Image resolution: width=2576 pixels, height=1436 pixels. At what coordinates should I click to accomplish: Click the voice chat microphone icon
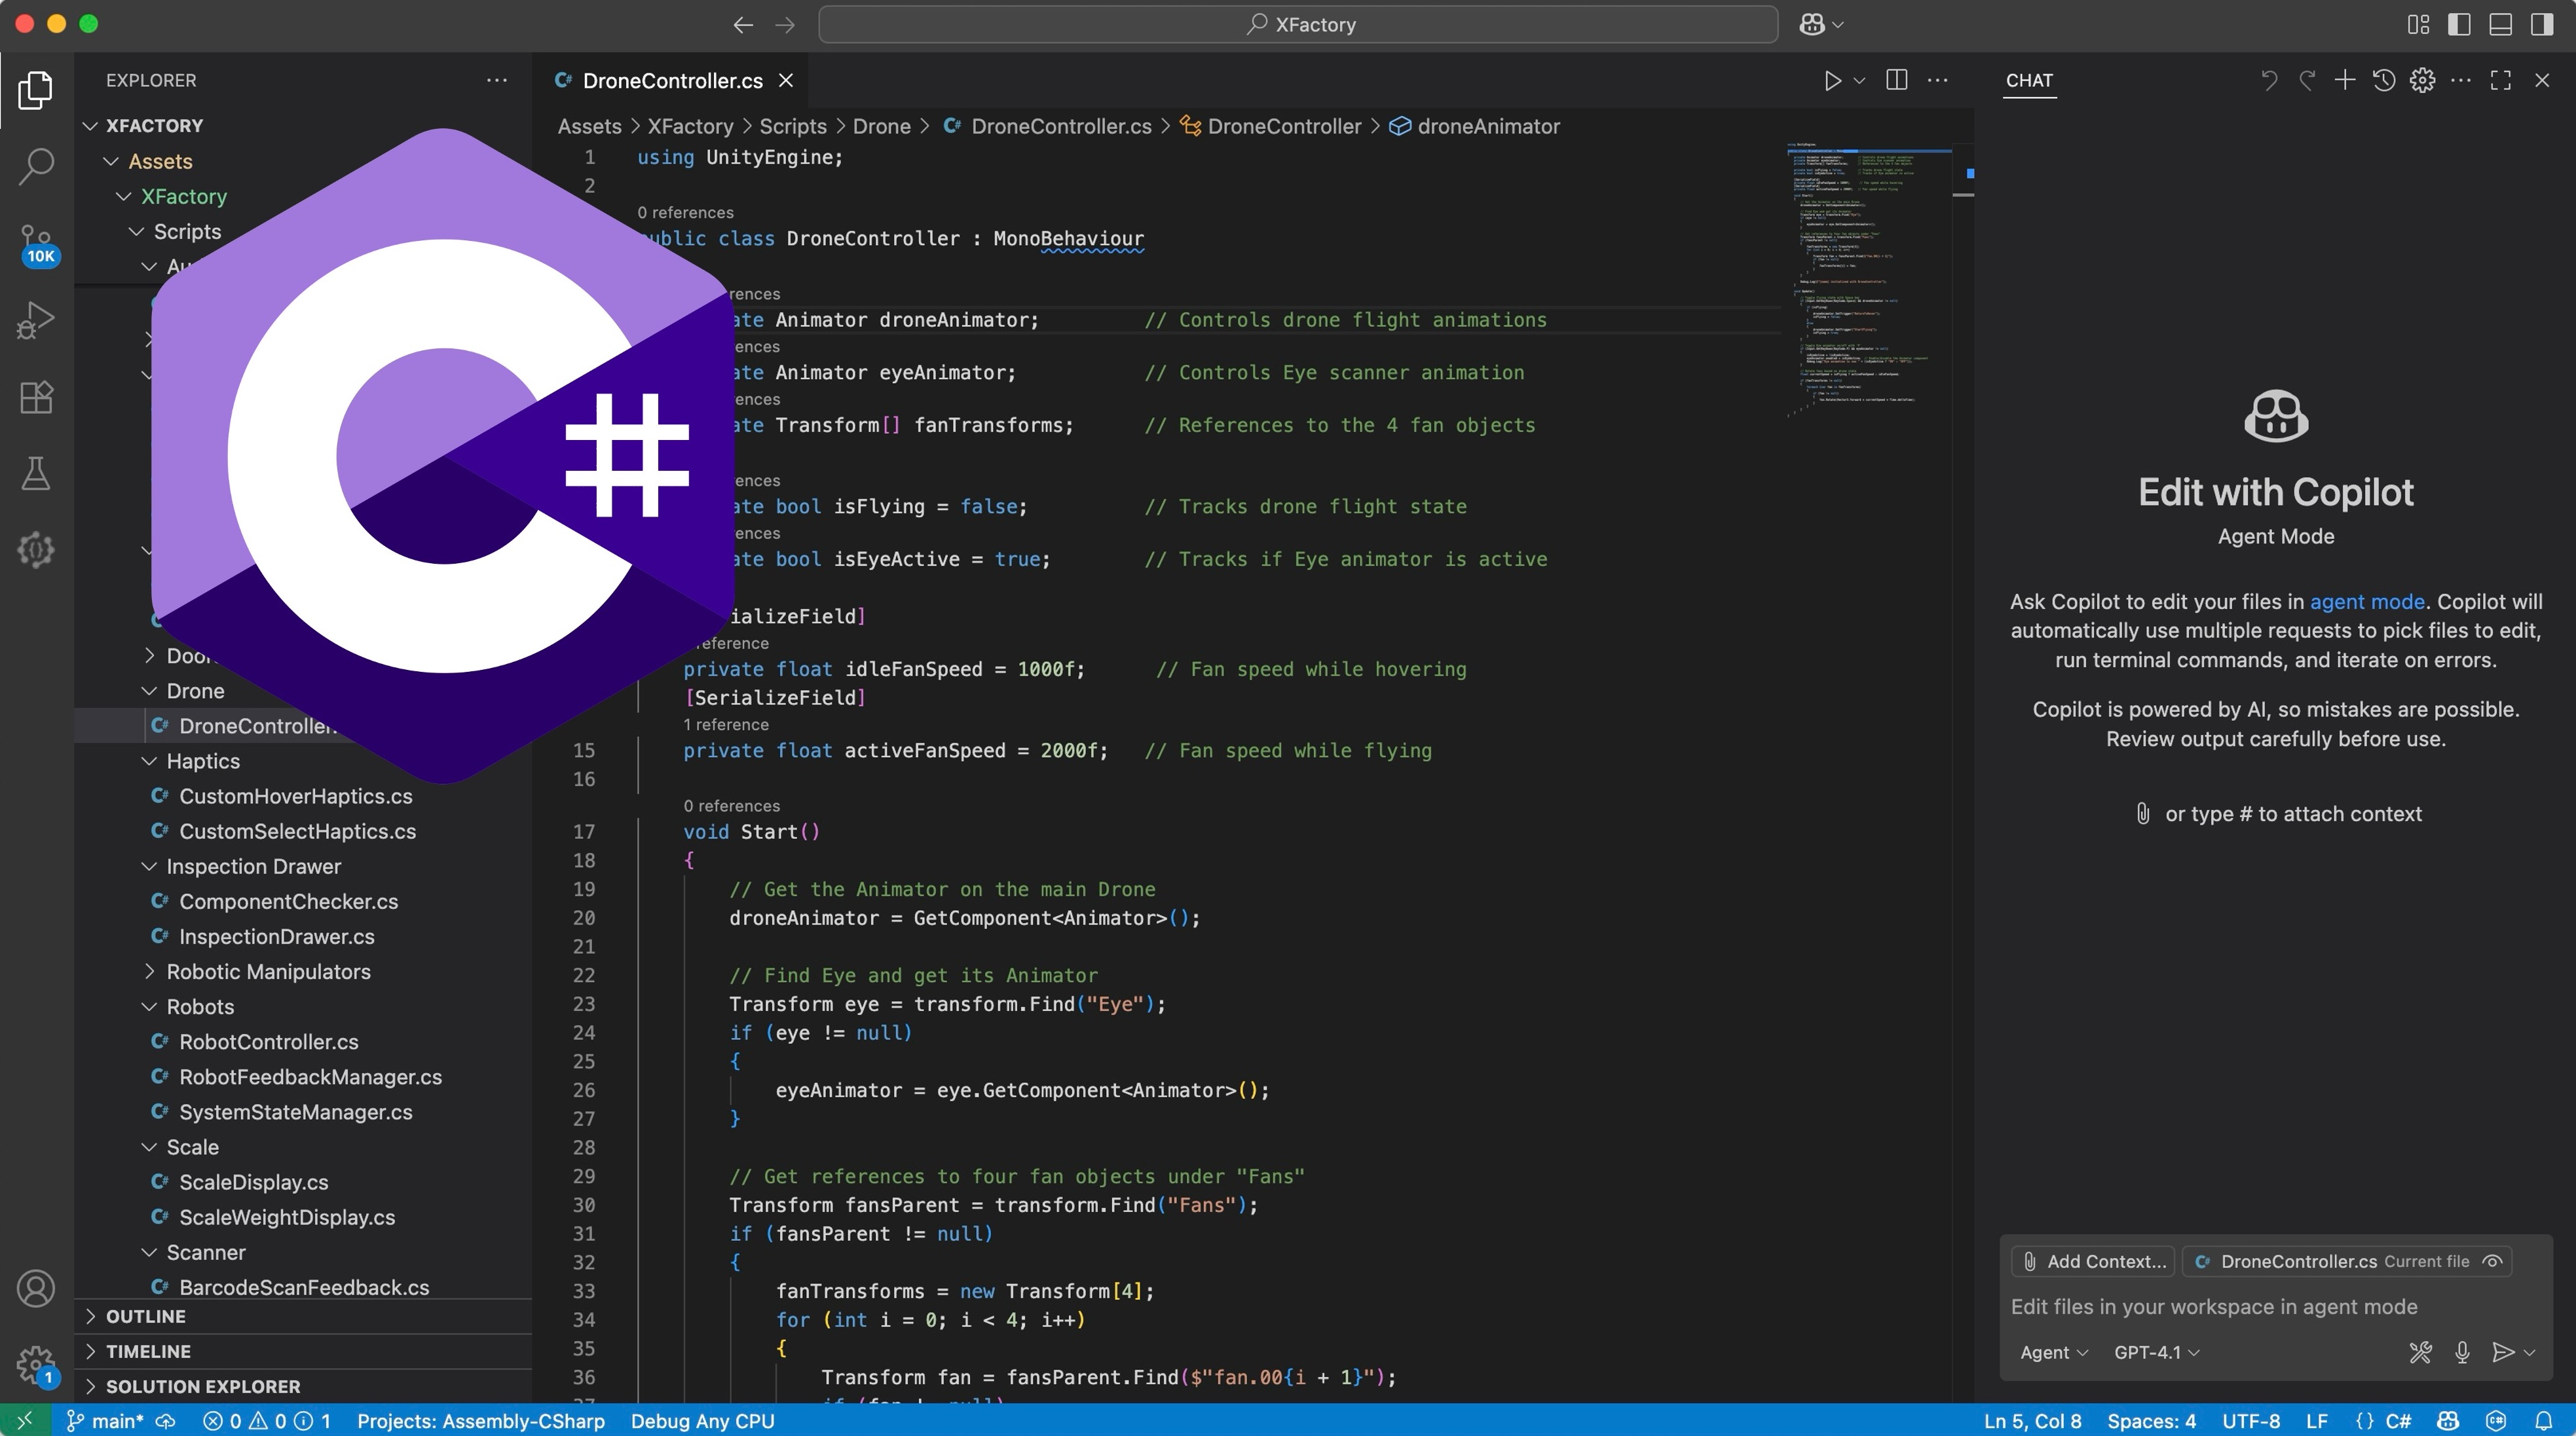point(2462,1352)
